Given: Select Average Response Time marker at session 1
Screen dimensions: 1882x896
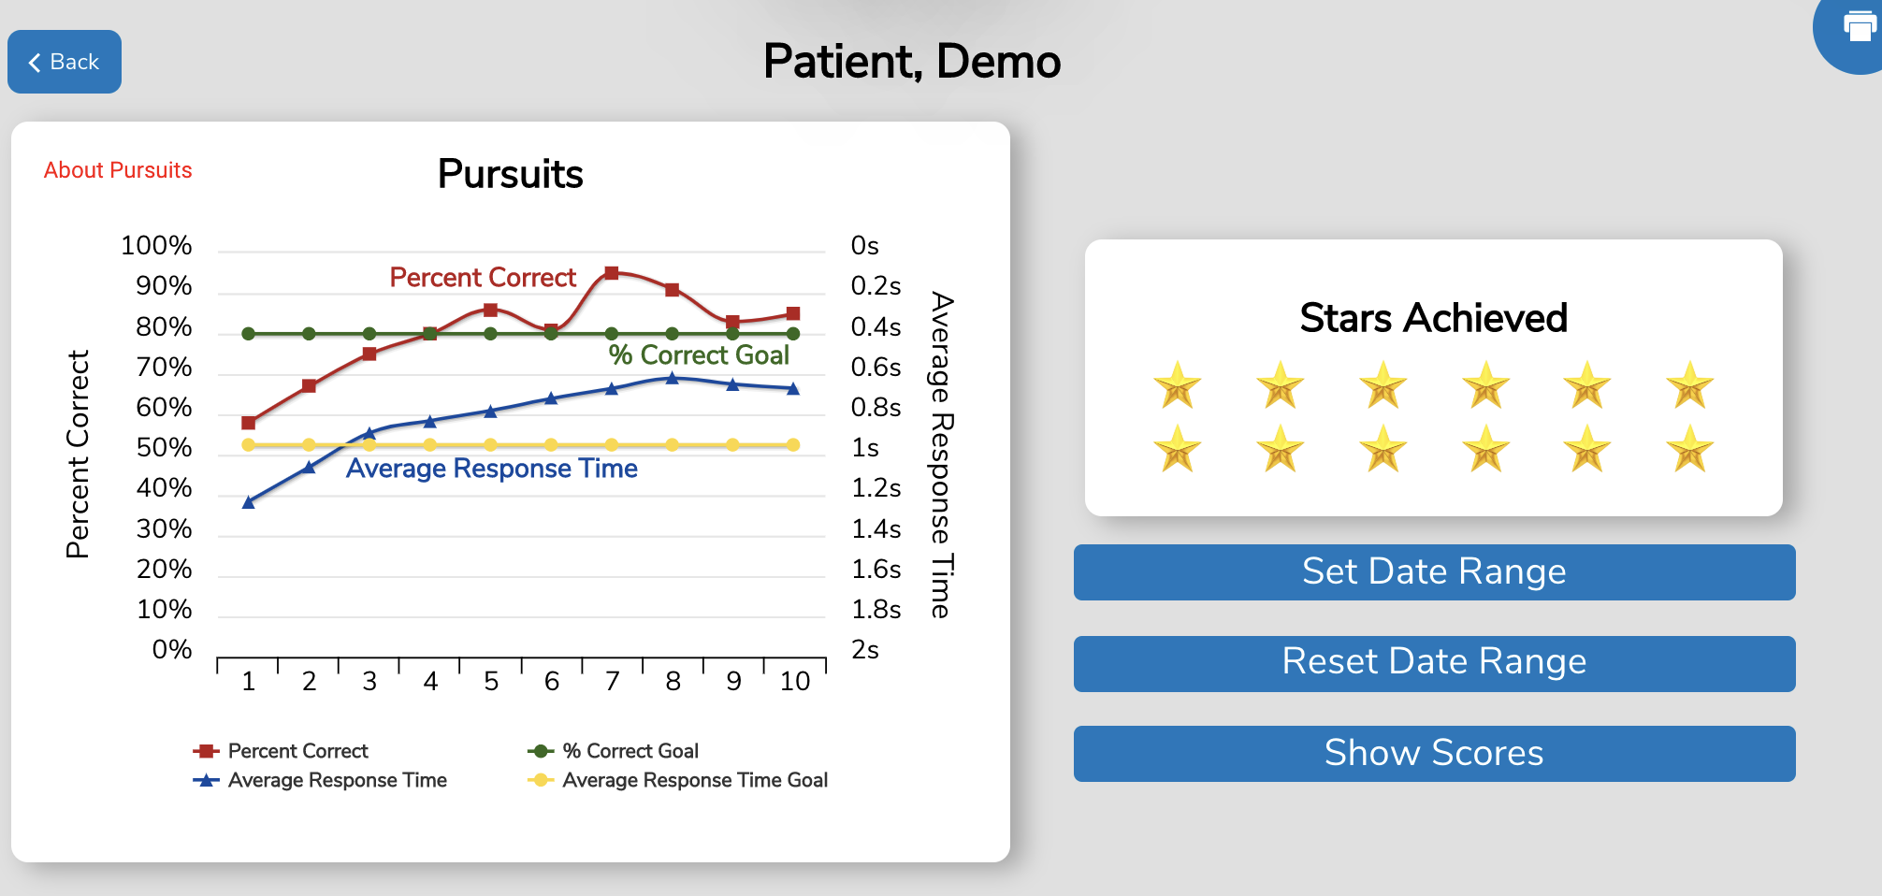Looking at the screenshot, I should click(249, 502).
